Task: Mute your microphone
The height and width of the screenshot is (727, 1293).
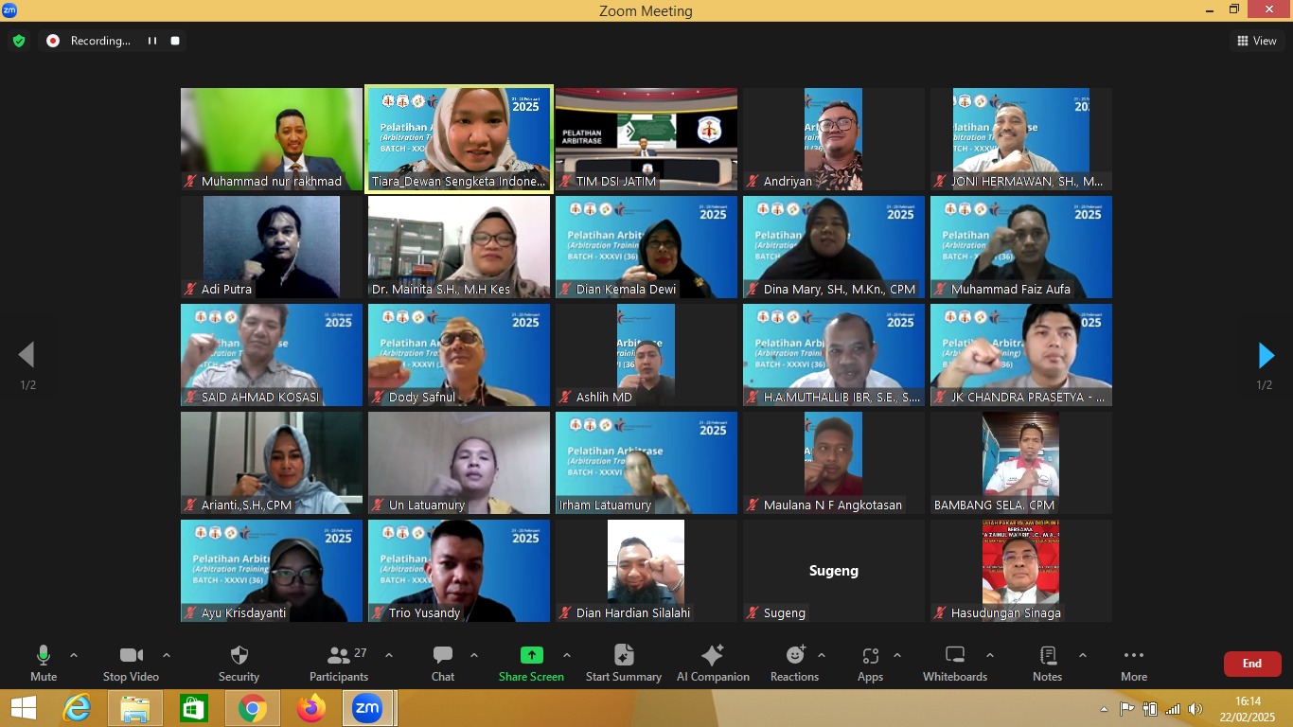Action: 44,663
